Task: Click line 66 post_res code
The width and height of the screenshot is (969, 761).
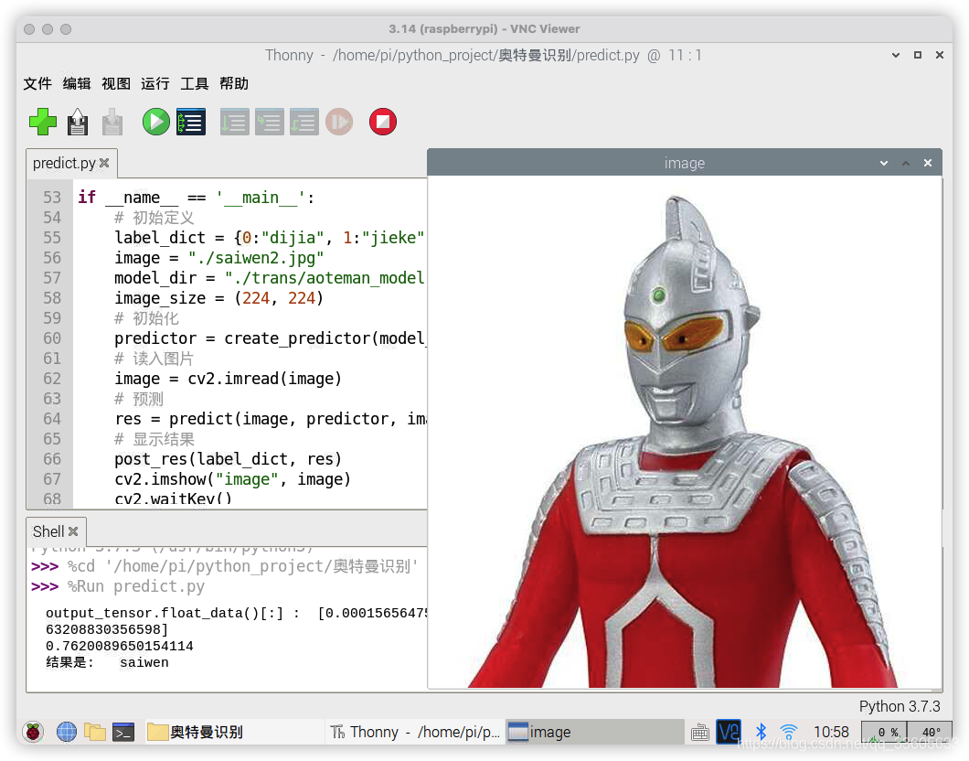Action: [x=228, y=458]
